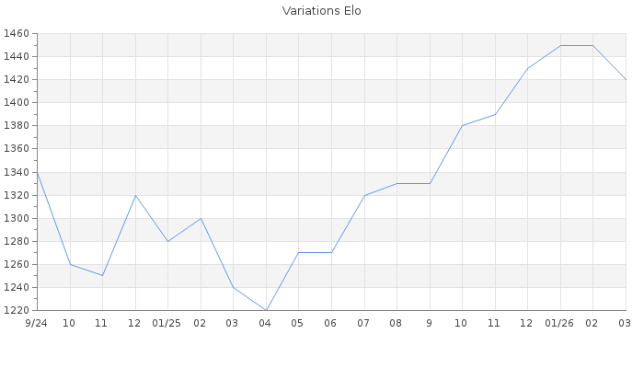Image resolution: width=644 pixels, height=368 pixels.
Task: Click the 1340 y-axis label
Action: tap(15, 172)
